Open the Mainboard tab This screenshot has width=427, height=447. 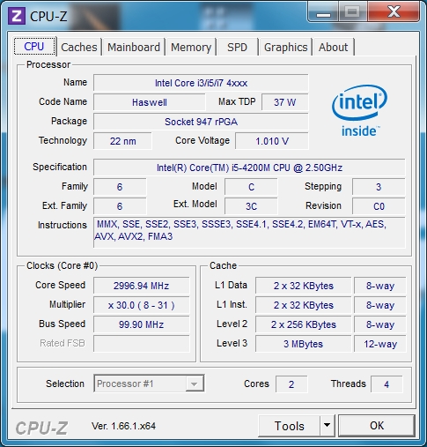tap(134, 47)
